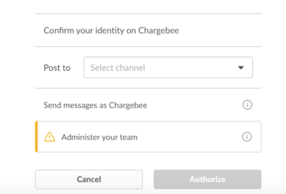Open info icon for Administer your team
The width and height of the screenshot is (286, 194).
point(247,137)
